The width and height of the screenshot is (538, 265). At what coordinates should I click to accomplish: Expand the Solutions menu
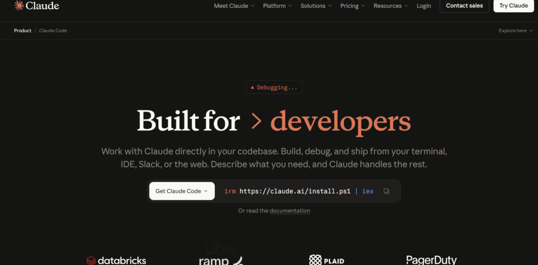click(x=316, y=6)
